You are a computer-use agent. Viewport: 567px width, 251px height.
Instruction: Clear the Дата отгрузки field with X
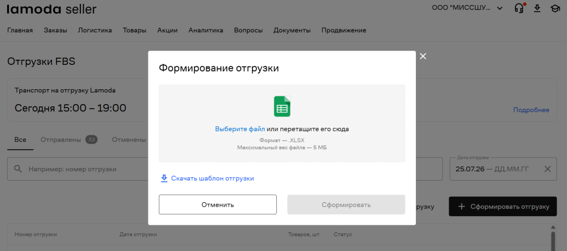[x=548, y=169]
